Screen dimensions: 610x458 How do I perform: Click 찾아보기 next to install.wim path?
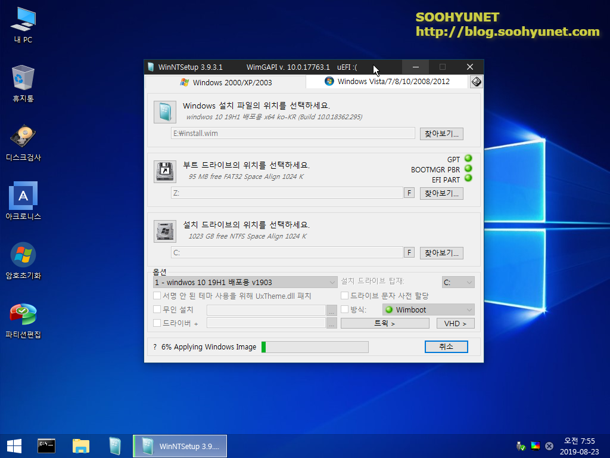click(x=441, y=134)
